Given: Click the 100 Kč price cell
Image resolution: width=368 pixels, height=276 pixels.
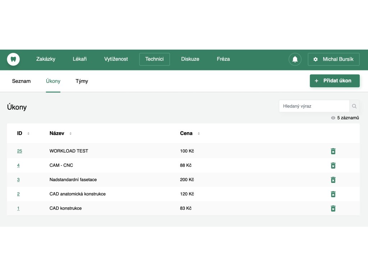Looking at the screenshot, I should coord(187,151).
